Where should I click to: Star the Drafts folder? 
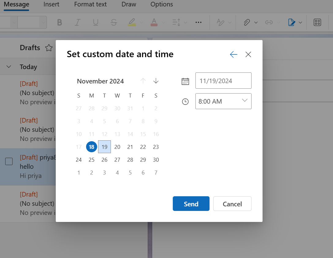(49, 48)
